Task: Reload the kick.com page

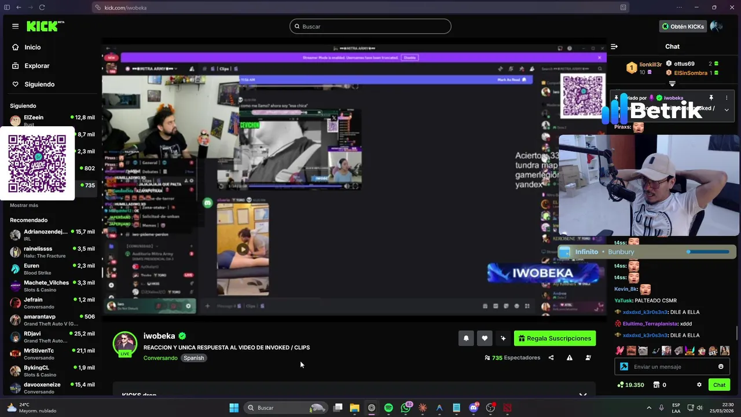Action: tap(42, 8)
